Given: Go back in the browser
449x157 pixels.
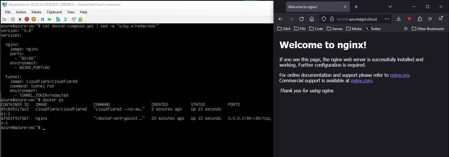Looking at the screenshot, I should point(280,19).
